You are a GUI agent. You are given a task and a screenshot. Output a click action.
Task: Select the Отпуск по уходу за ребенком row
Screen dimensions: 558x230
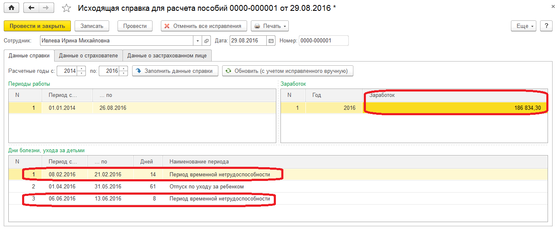pyautogui.click(x=278, y=186)
